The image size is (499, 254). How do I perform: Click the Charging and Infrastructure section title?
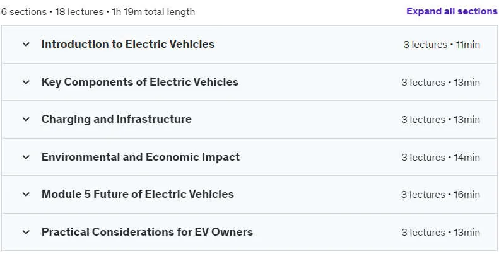(117, 119)
